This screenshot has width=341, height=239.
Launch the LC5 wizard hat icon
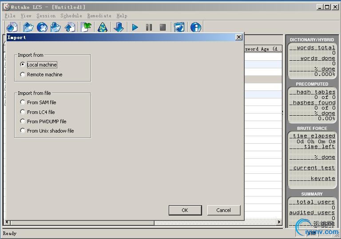point(103,27)
